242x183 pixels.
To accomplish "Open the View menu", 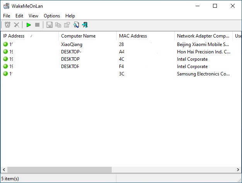I will (x=33, y=16).
